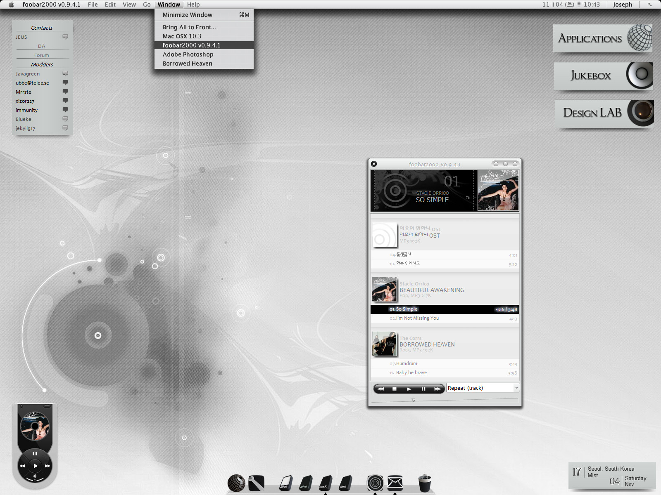
Task: Open the trash can in the dock
Action: tap(424, 483)
